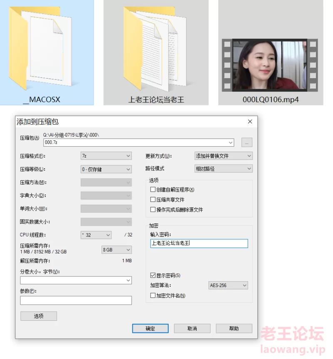Click the 参数 input field

pos(76,300)
